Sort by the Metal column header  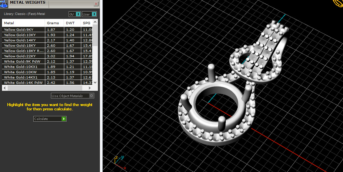click(24, 23)
